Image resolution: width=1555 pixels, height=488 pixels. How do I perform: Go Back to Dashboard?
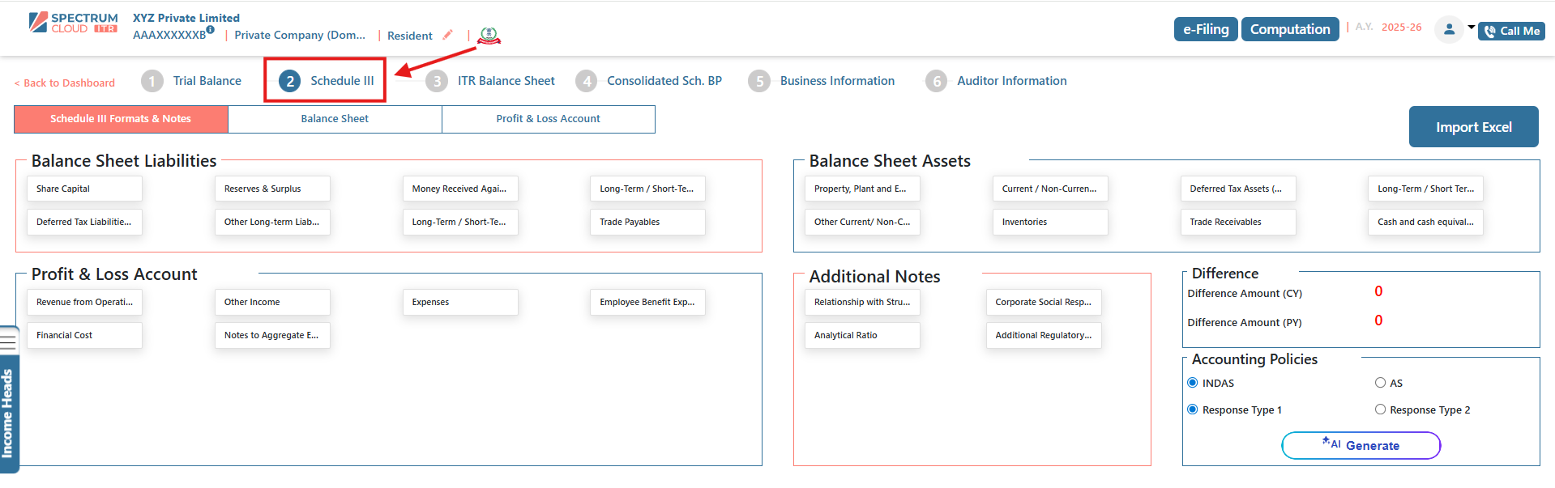(x=65, y=83)
